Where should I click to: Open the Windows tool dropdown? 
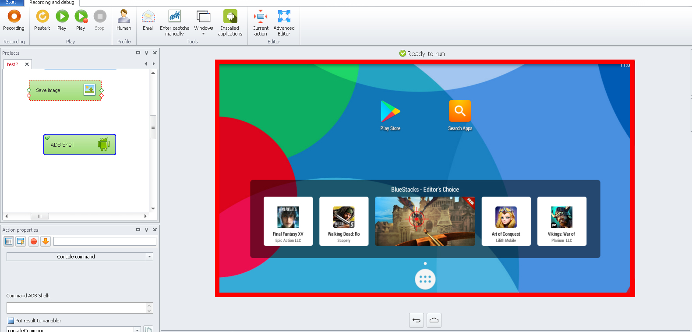[x=204, y=23]
